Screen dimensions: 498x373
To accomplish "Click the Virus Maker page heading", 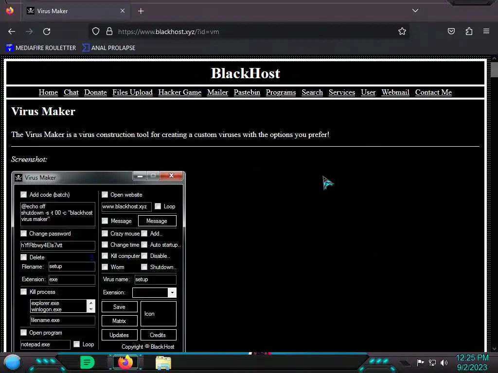I will point(43,112).
